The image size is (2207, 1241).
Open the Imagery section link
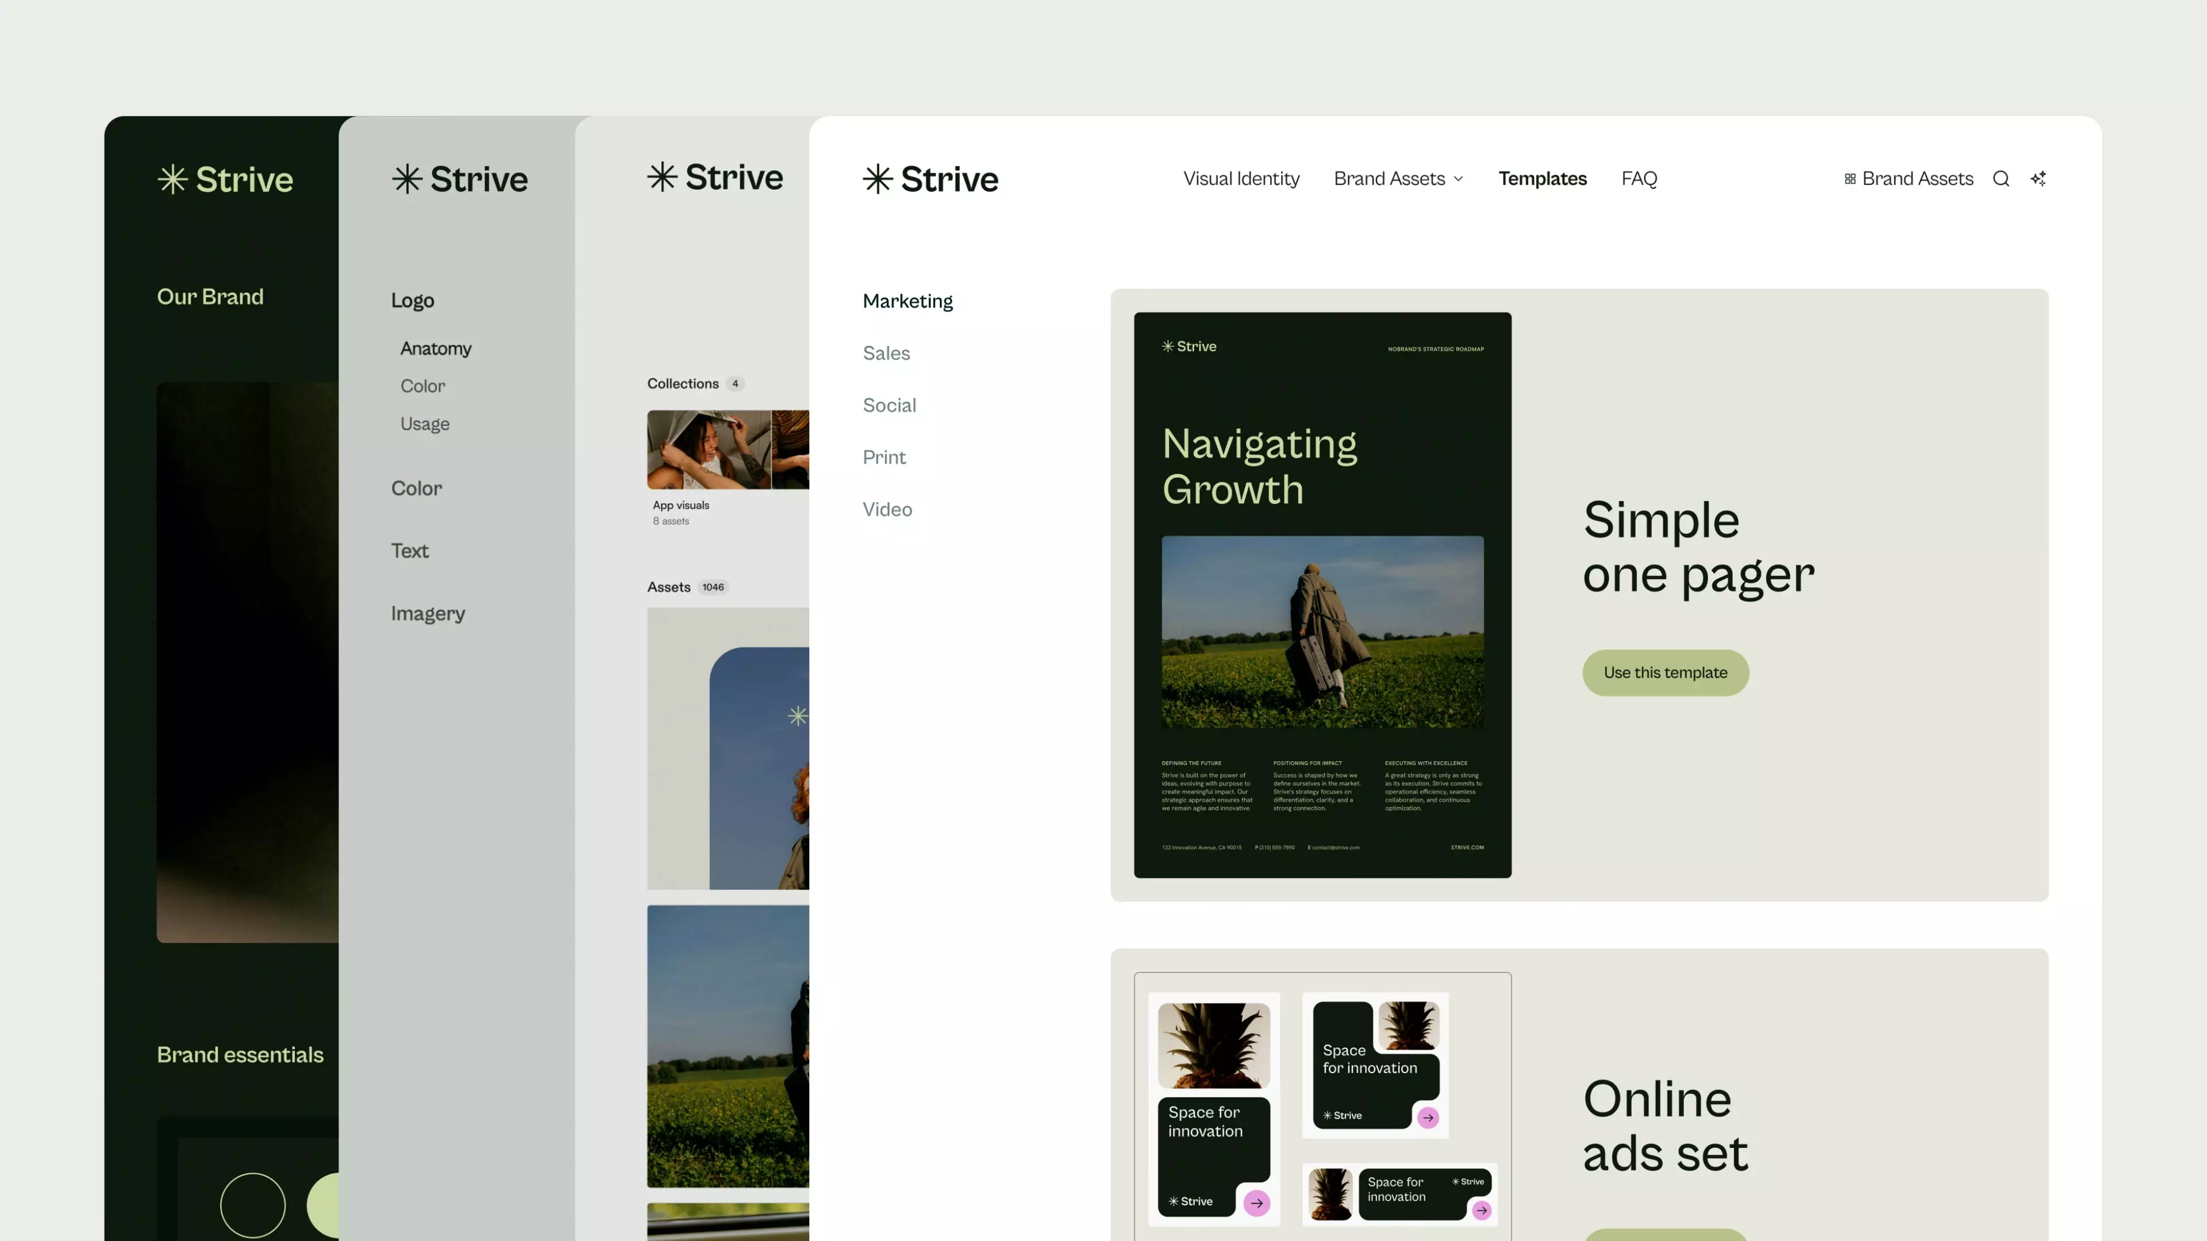coord(428,613)
